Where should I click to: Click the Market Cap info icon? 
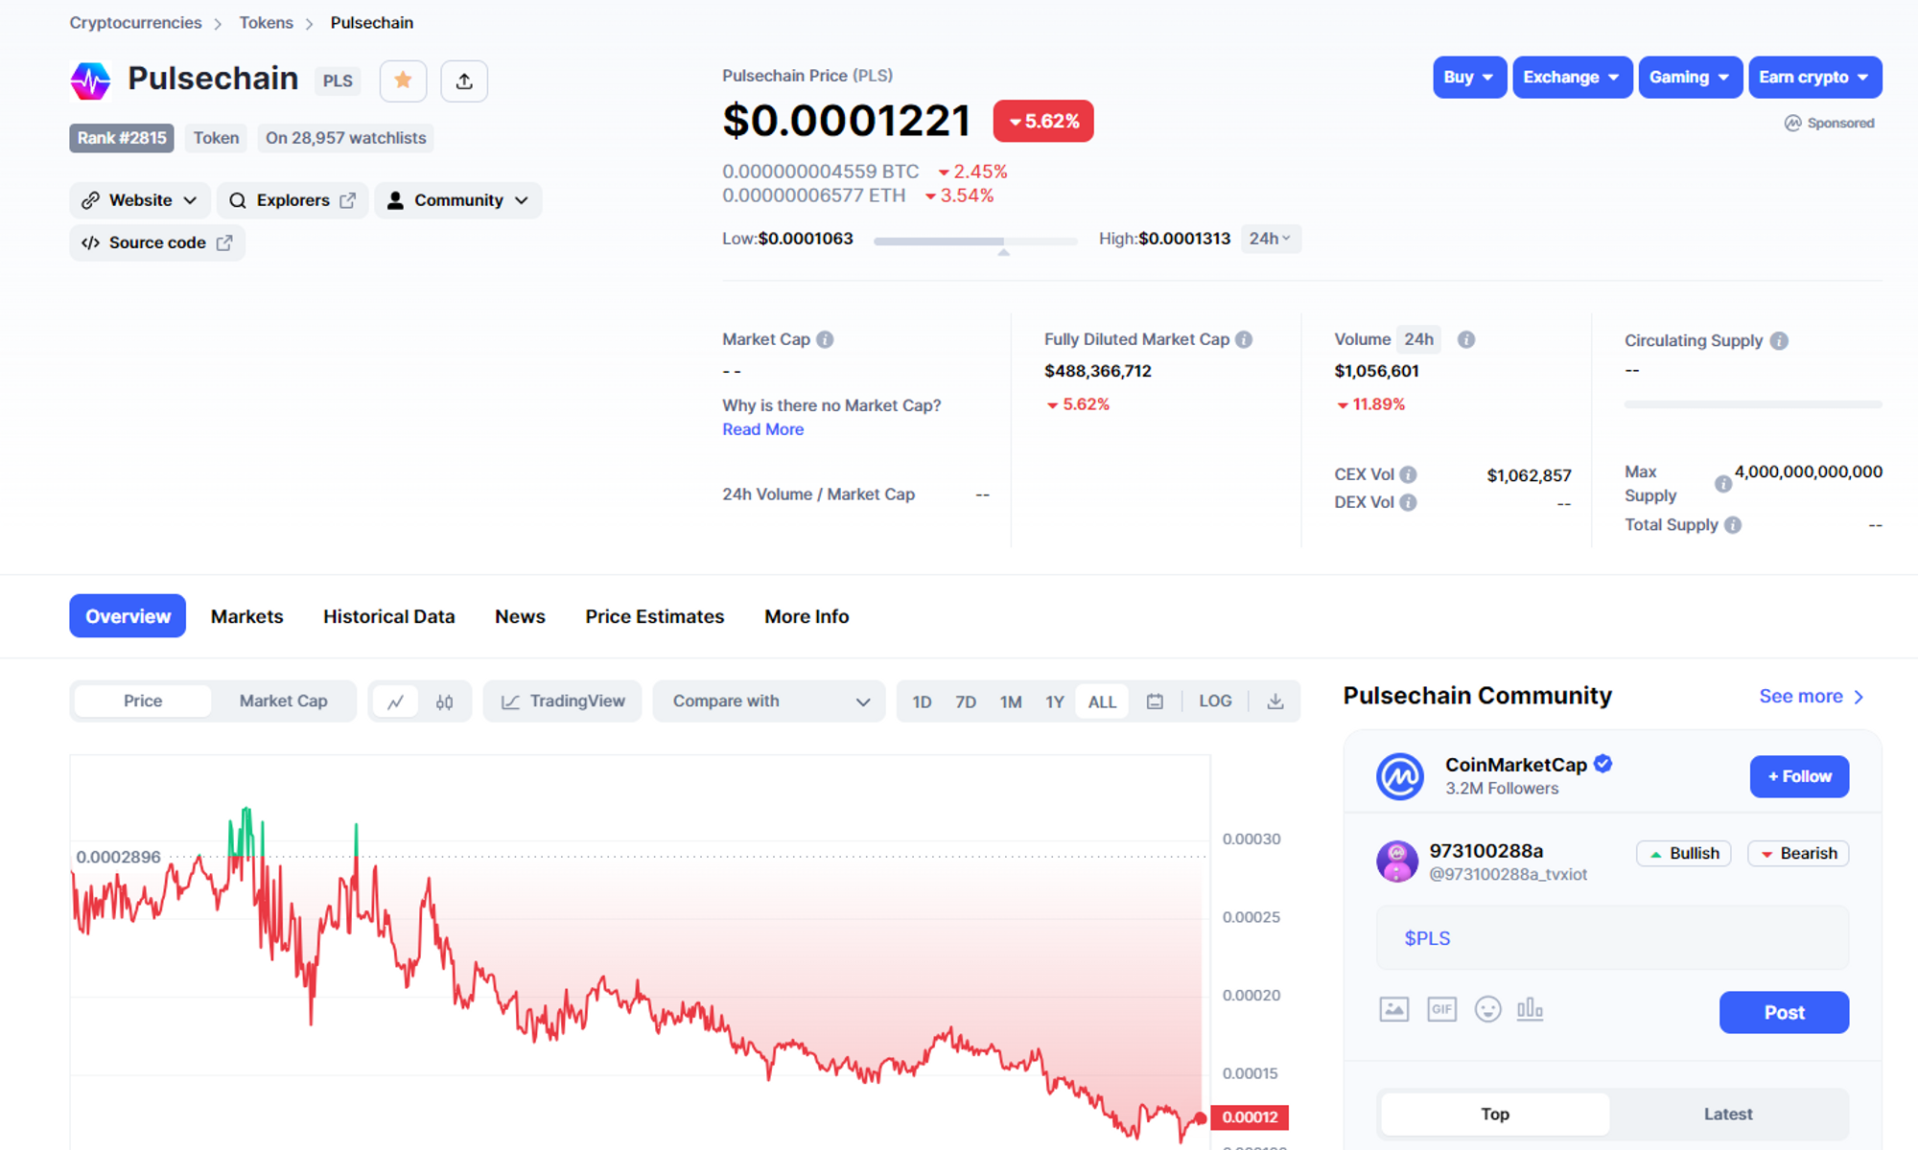tap(825, 339)
